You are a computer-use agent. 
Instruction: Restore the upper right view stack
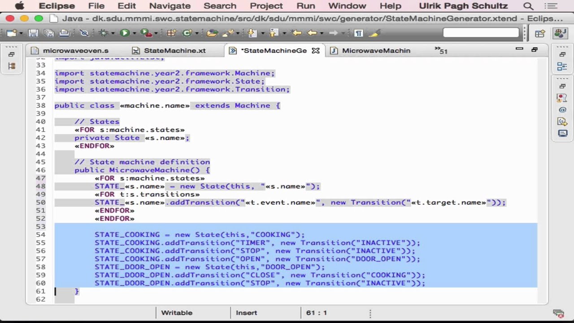[562, 54]
